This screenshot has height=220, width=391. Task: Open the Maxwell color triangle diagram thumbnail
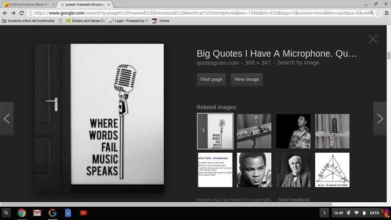coord(332,170)
